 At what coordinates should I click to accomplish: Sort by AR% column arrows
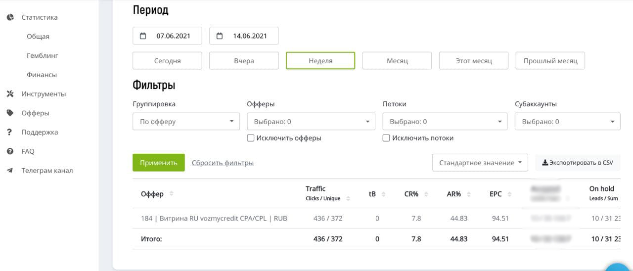coord(469,194)
